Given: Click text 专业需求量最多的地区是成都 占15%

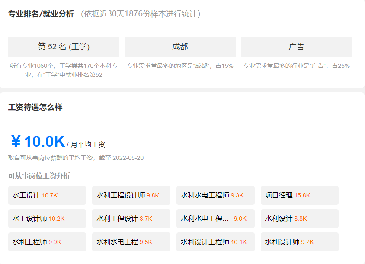Looking at the screenshot, I should (180, 66).
